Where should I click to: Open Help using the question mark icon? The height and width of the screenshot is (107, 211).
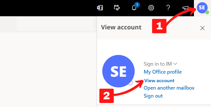168,8
